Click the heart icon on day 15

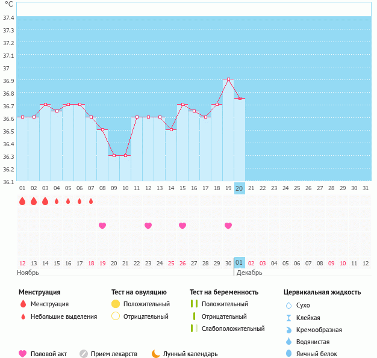[x=182, y=226]
